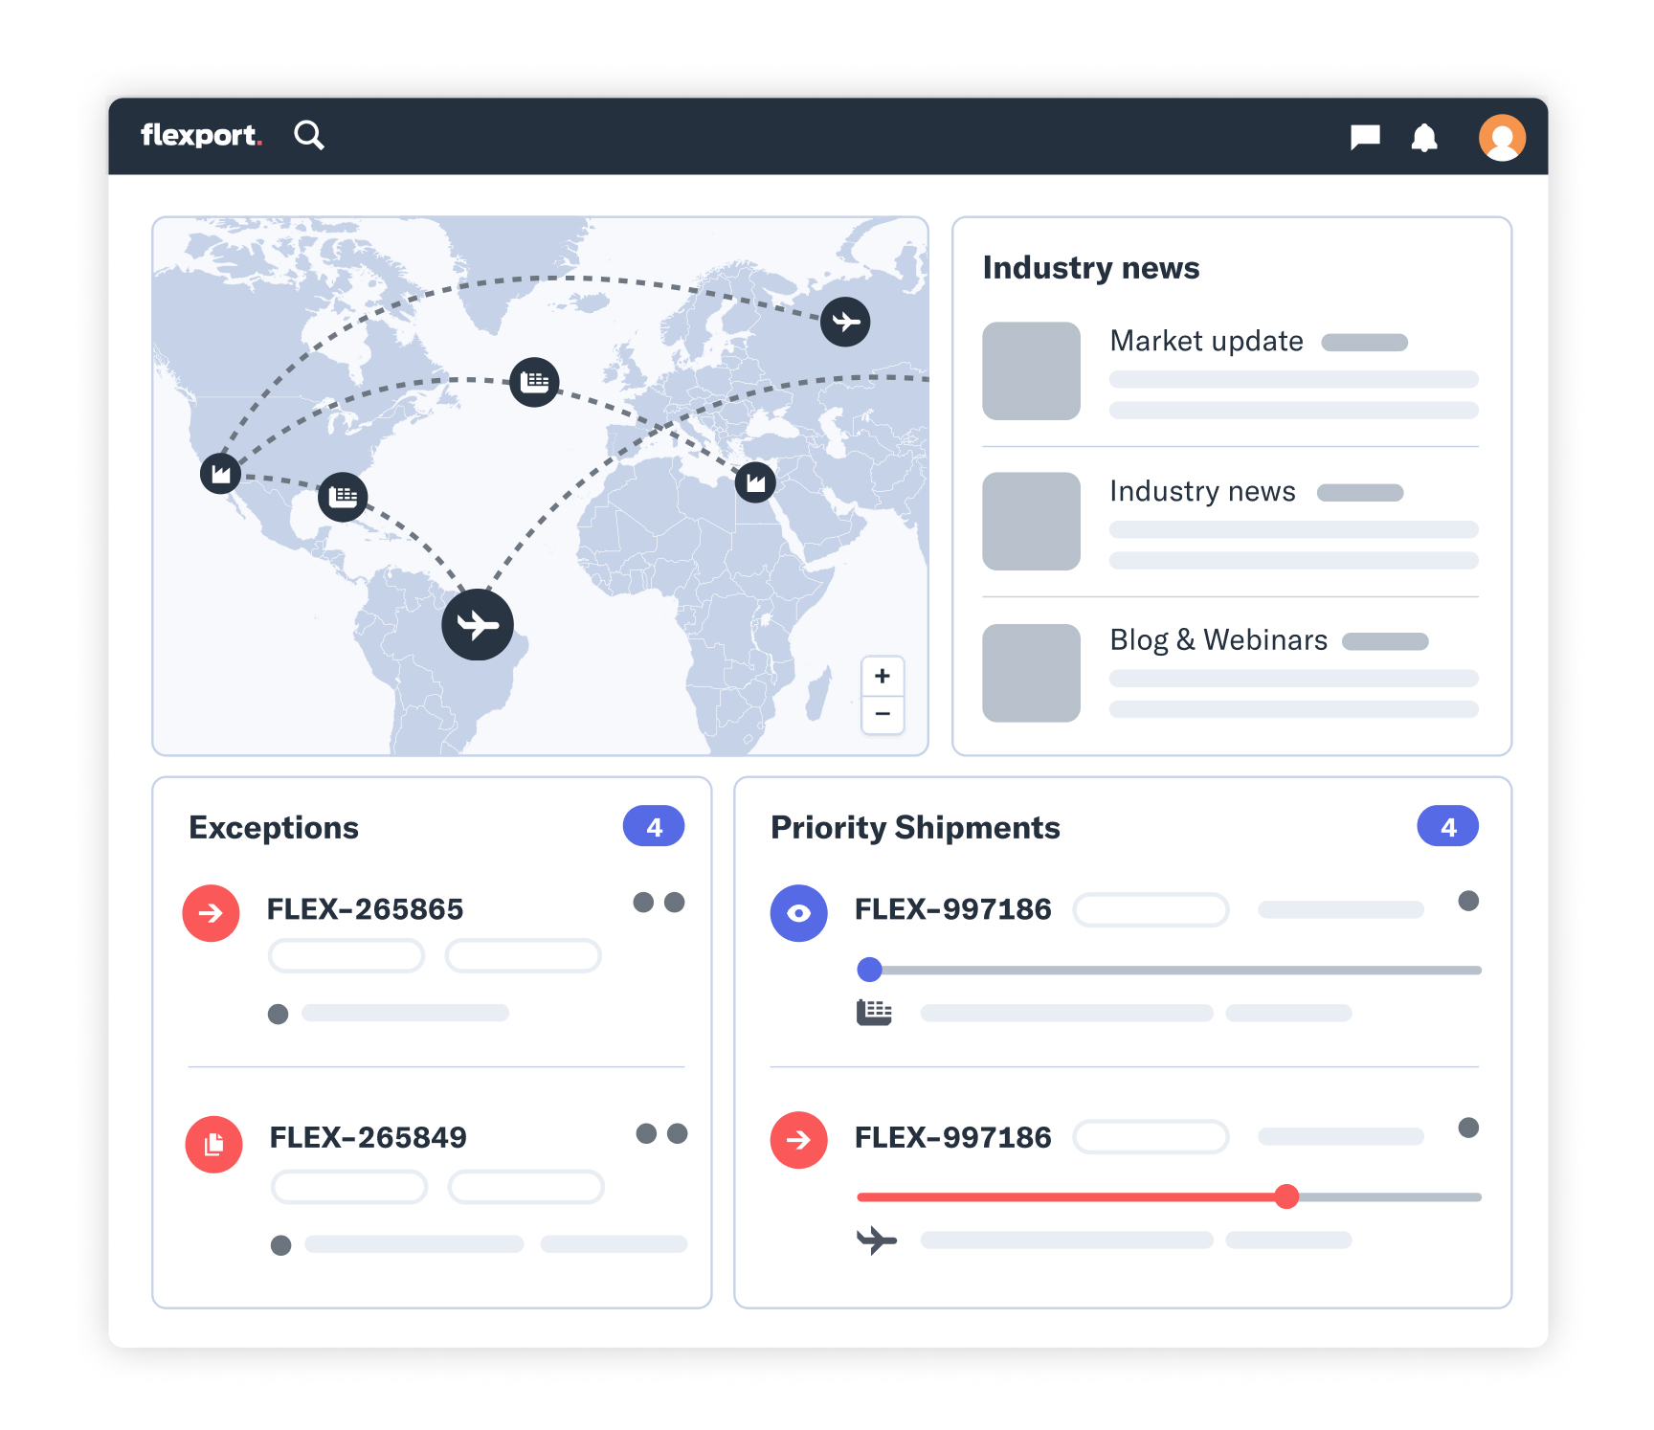This screenshot has width=1654, height=1430.
Task: Select the container ship marker in the Atlantic
Action: 535,381
